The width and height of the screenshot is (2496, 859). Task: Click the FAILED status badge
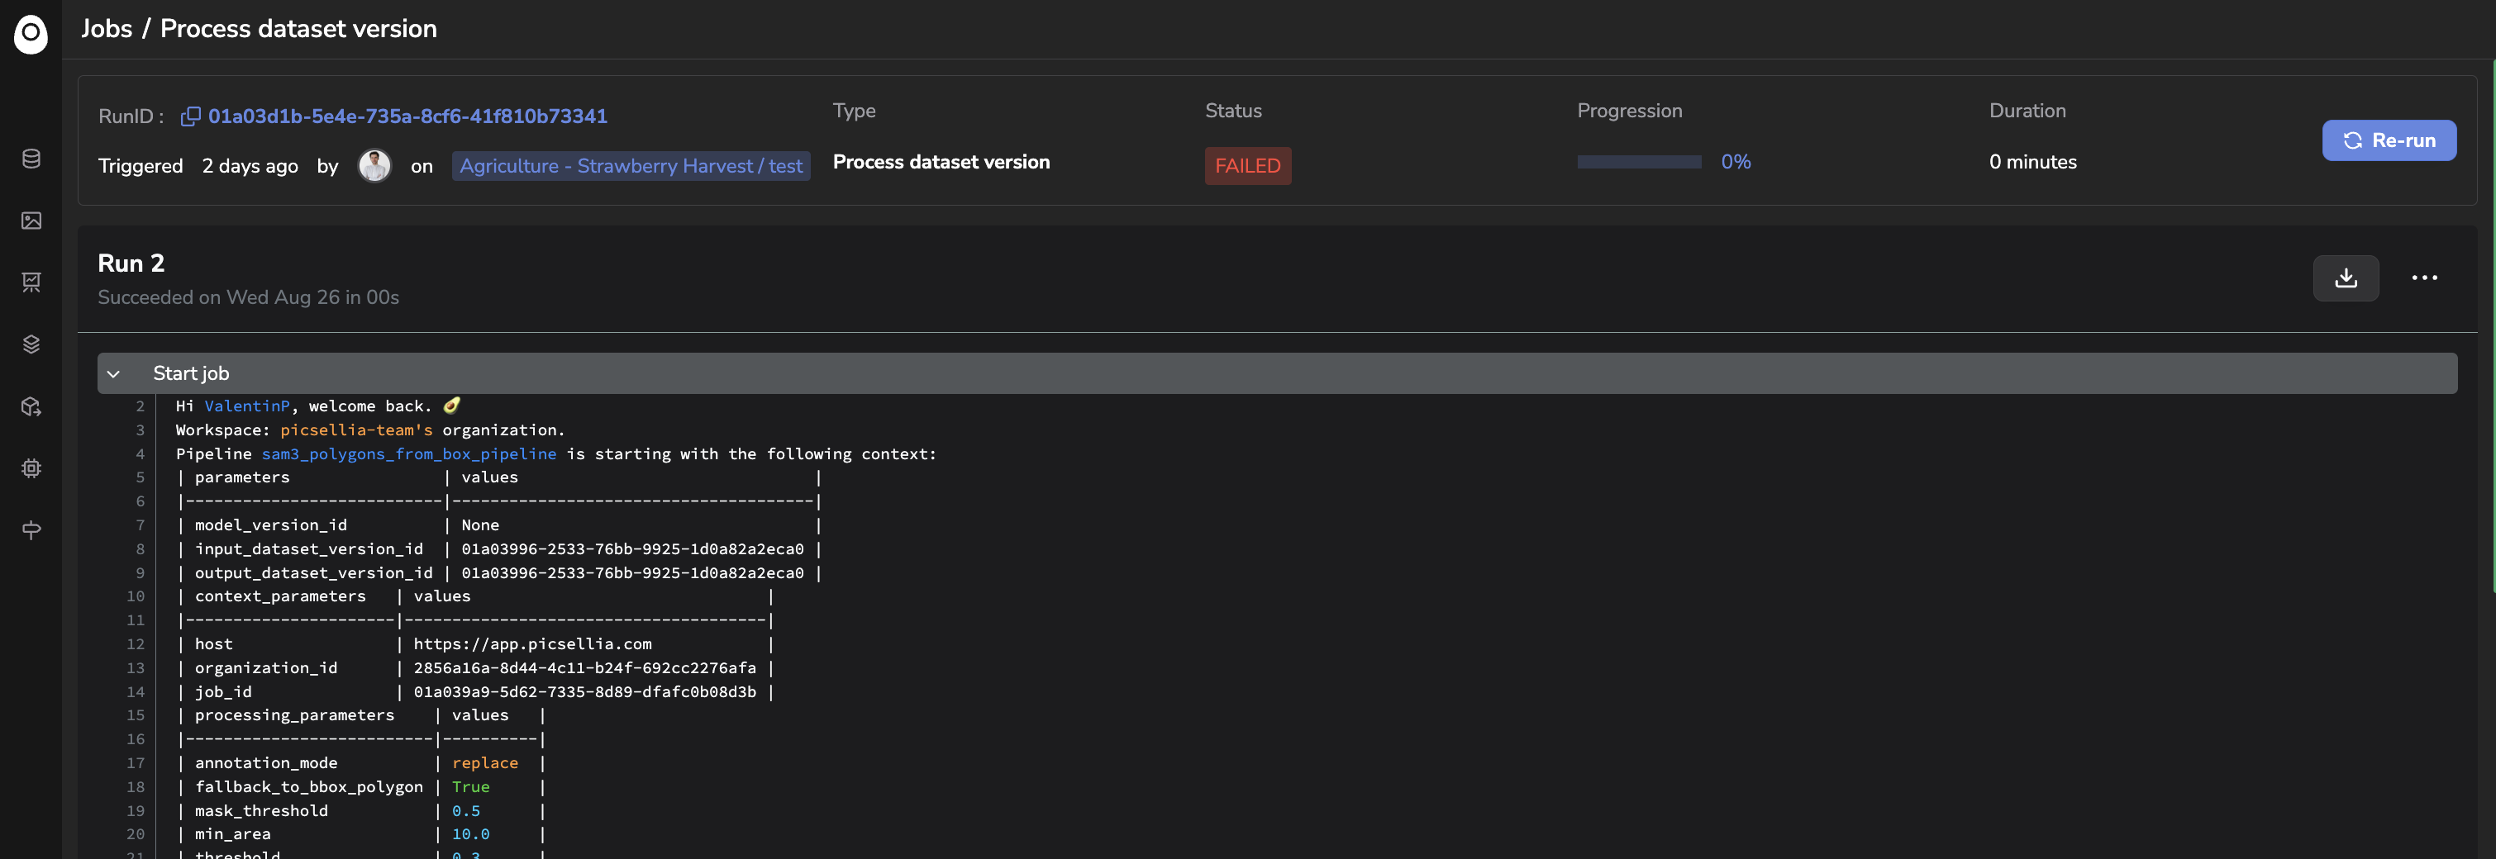tap(1248, 165)
